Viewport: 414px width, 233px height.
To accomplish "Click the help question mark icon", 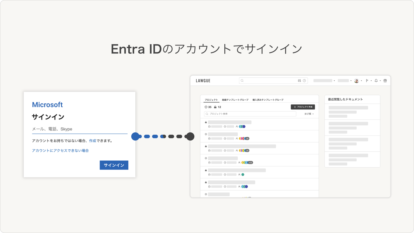I will [304, 81].
